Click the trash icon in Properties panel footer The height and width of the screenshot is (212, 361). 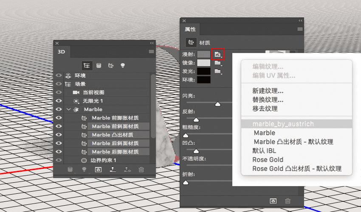tap(288, 201)
